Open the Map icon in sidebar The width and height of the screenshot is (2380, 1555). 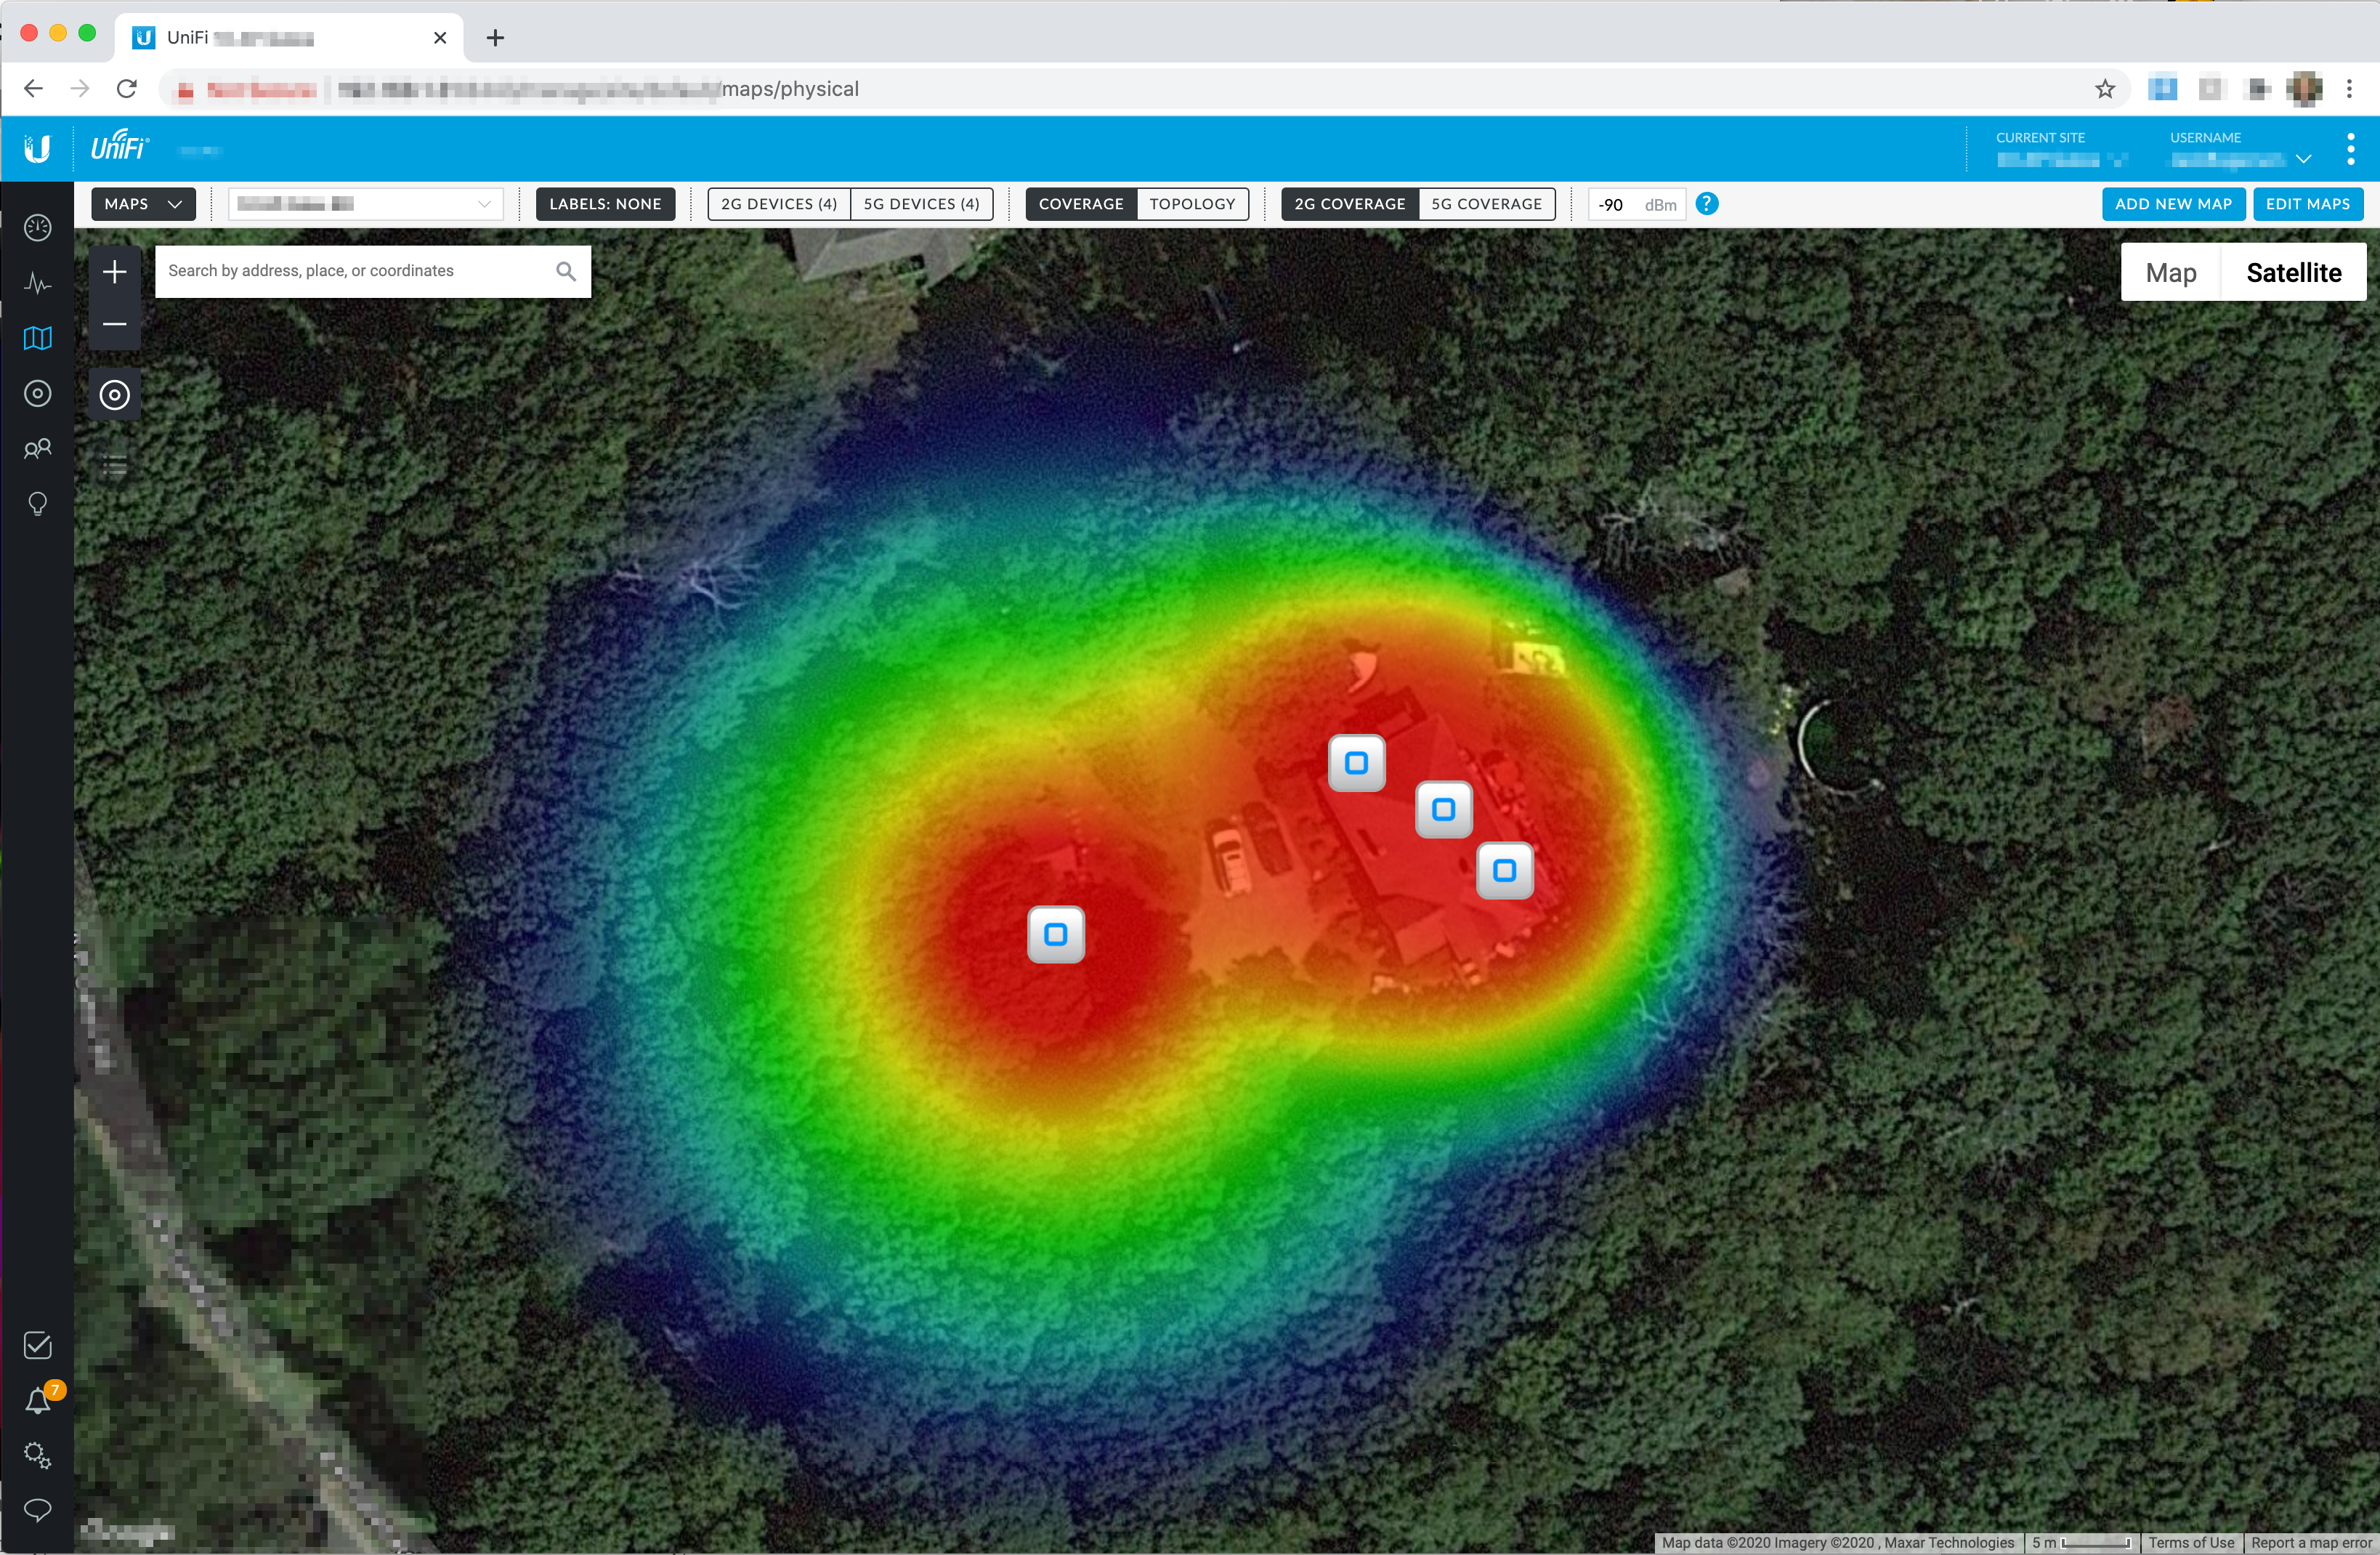coord(37,338)
